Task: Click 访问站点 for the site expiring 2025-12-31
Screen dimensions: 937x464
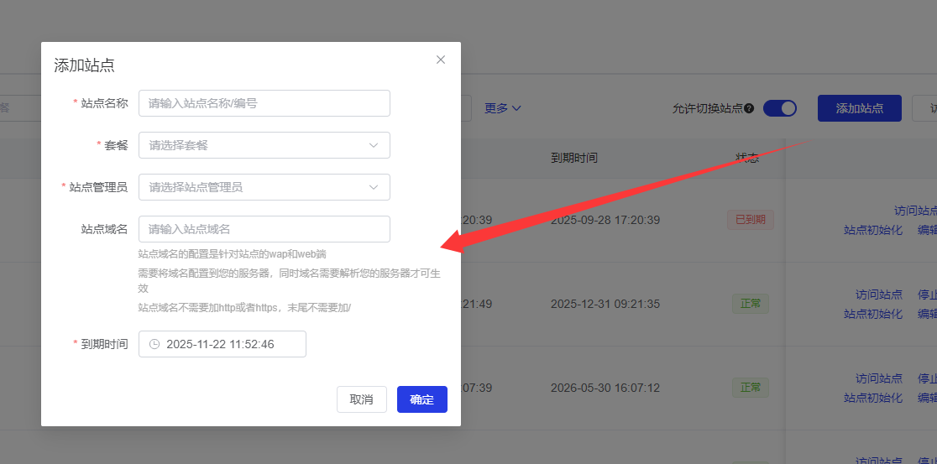Action: (878, 295)
